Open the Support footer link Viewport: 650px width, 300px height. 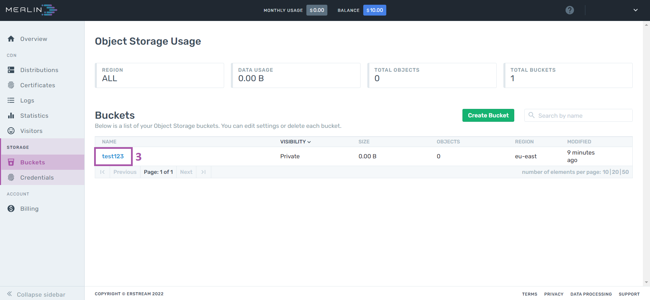click(x=629, y=294)
